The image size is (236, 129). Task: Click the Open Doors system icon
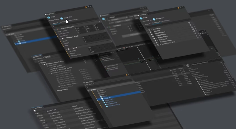47,66
